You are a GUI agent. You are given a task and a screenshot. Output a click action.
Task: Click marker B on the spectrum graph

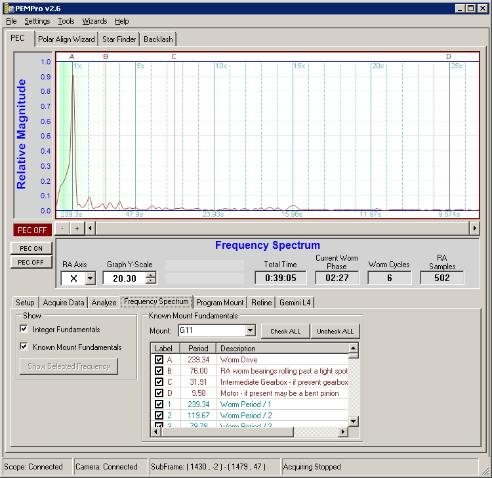[106, 56]
